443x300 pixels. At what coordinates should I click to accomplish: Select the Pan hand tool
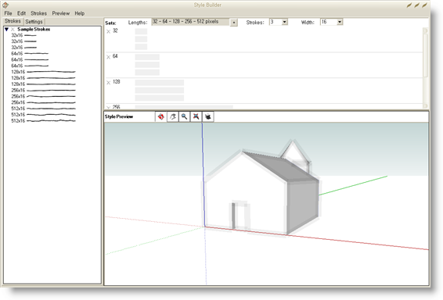[173, 116]
